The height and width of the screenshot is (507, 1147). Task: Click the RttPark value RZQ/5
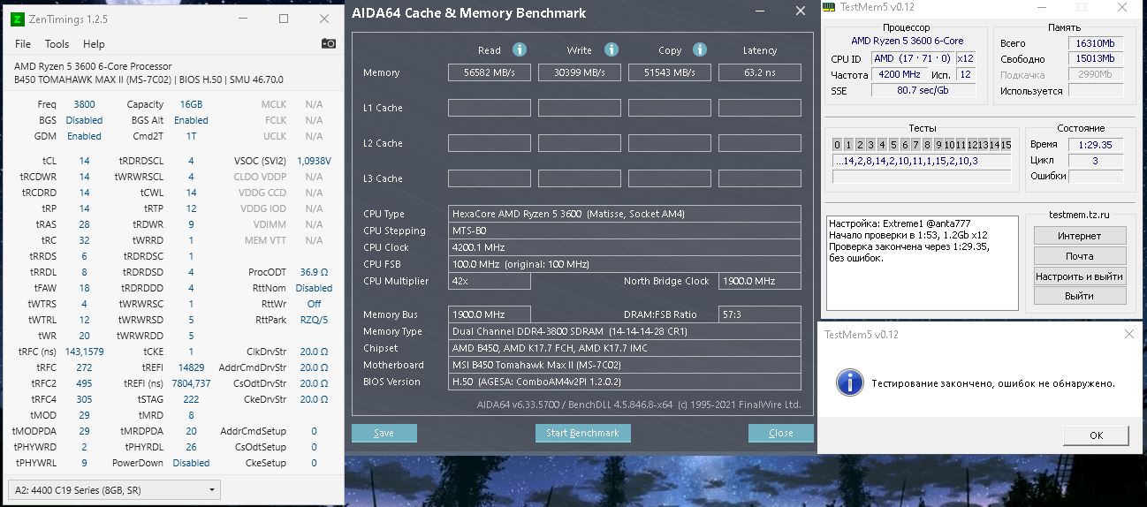click(314, 320)
